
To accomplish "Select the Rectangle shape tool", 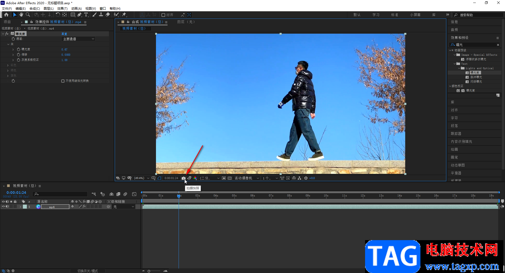I will click(73, 15).
